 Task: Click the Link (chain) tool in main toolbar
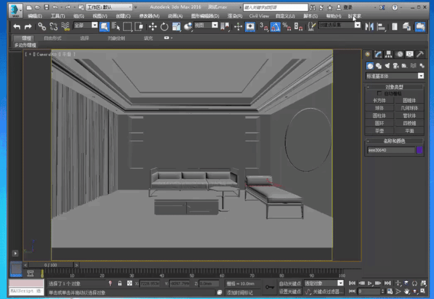42,27
